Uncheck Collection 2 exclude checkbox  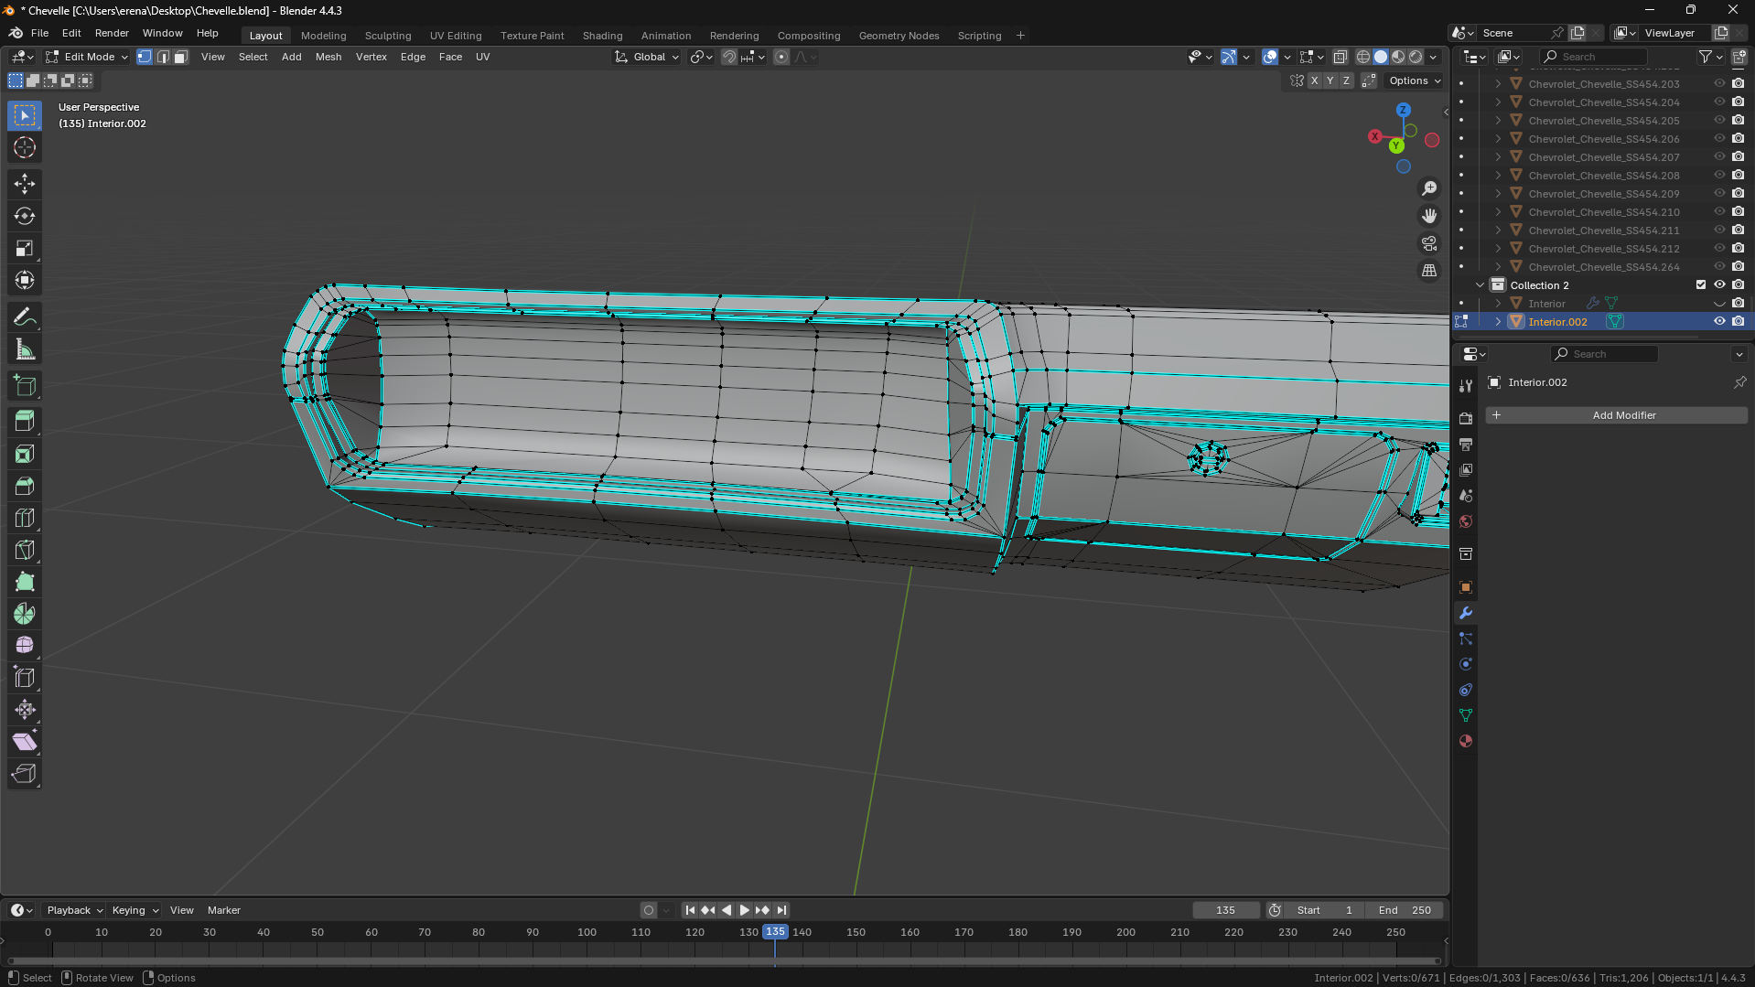tap(1701, 285)
